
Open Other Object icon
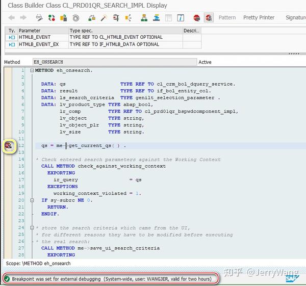(63, 18)
